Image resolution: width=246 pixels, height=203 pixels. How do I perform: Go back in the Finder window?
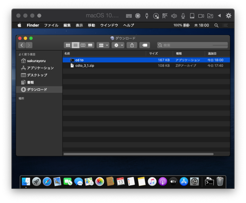point(22,45)
